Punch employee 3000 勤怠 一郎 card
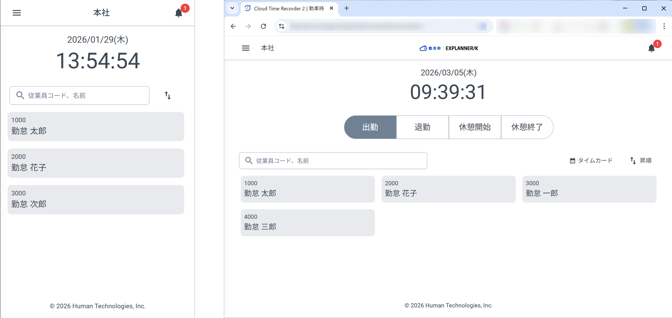Viewport: 672px width, 318px height. tap(589, 189)
